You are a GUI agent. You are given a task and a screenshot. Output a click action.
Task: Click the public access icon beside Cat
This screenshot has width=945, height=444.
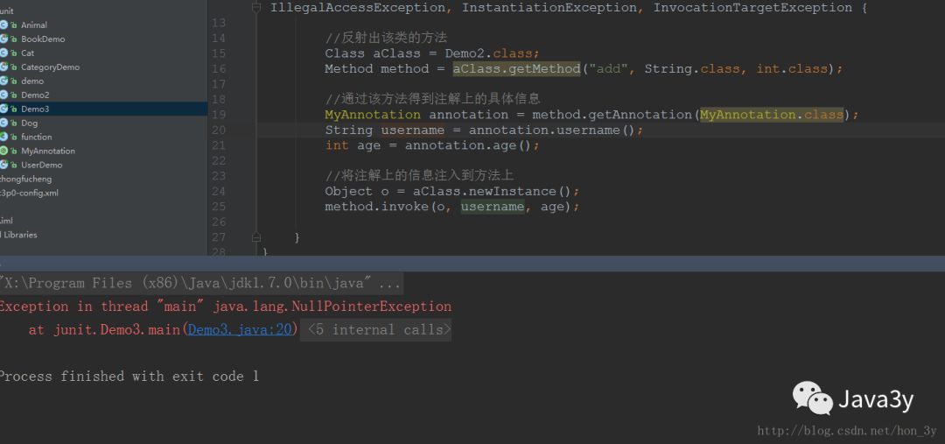(14, 53)
